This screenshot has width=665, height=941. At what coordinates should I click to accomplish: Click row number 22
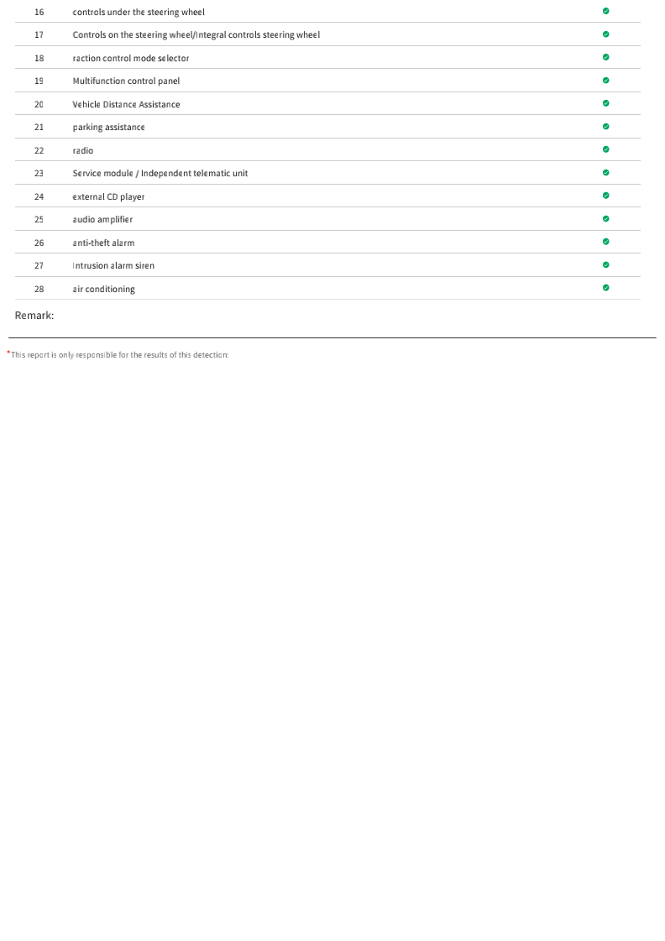tap(39, 150)
